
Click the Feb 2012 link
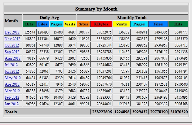(x=12, y=97)
